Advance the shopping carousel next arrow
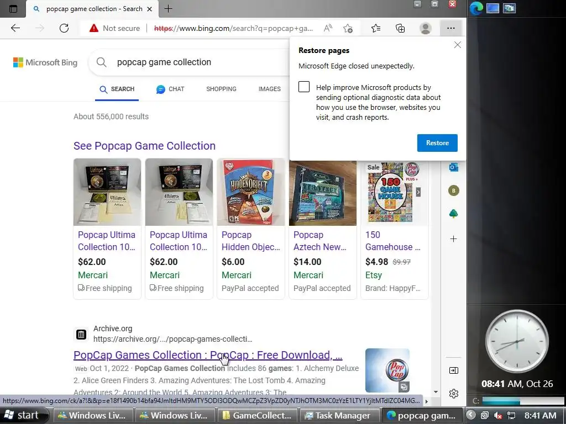The image size is (566, 424). [x=418, y=192]
